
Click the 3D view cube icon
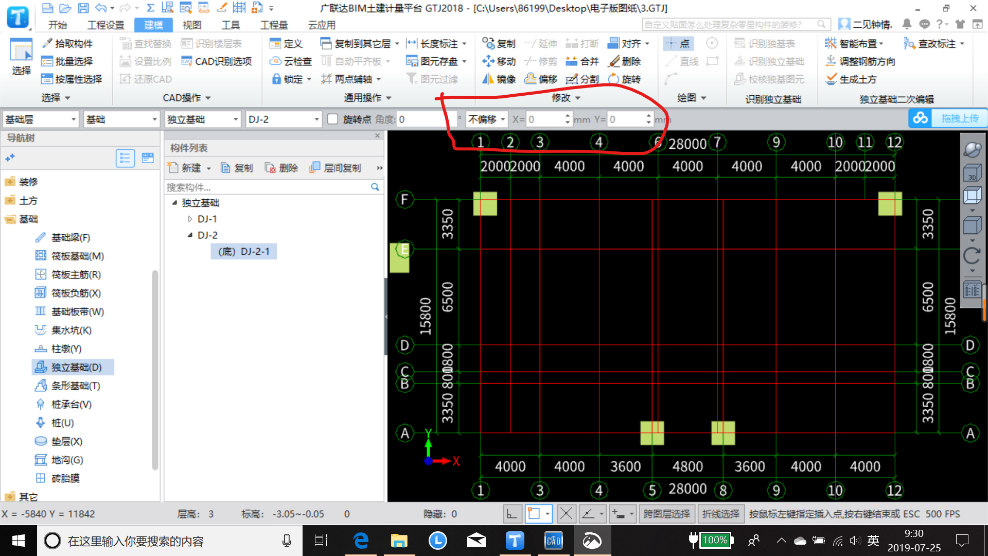[972, 173]
